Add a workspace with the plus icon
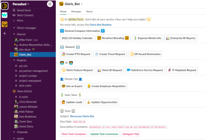Viewport: 214px width, 140px height. tap(5, 33)
